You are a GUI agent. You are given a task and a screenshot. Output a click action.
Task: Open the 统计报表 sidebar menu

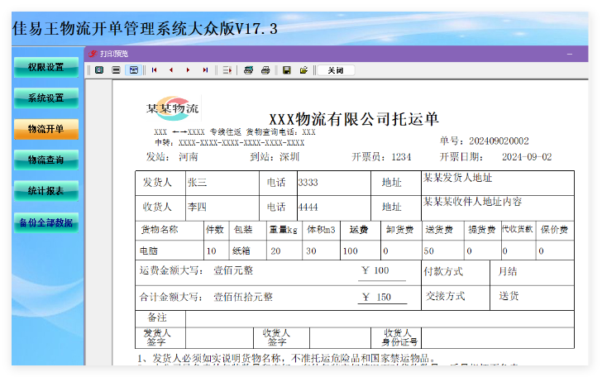tap(46, 191)
